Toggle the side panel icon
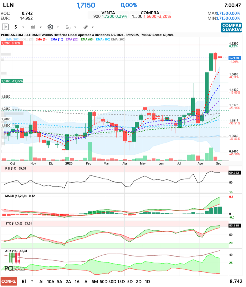This screenshot has height=287, width=246. pos(5,27)
